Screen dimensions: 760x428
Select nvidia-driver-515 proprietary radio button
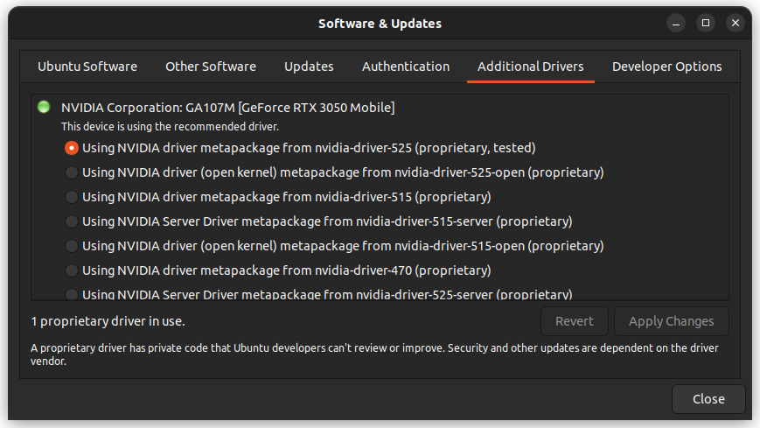[71, 197]
